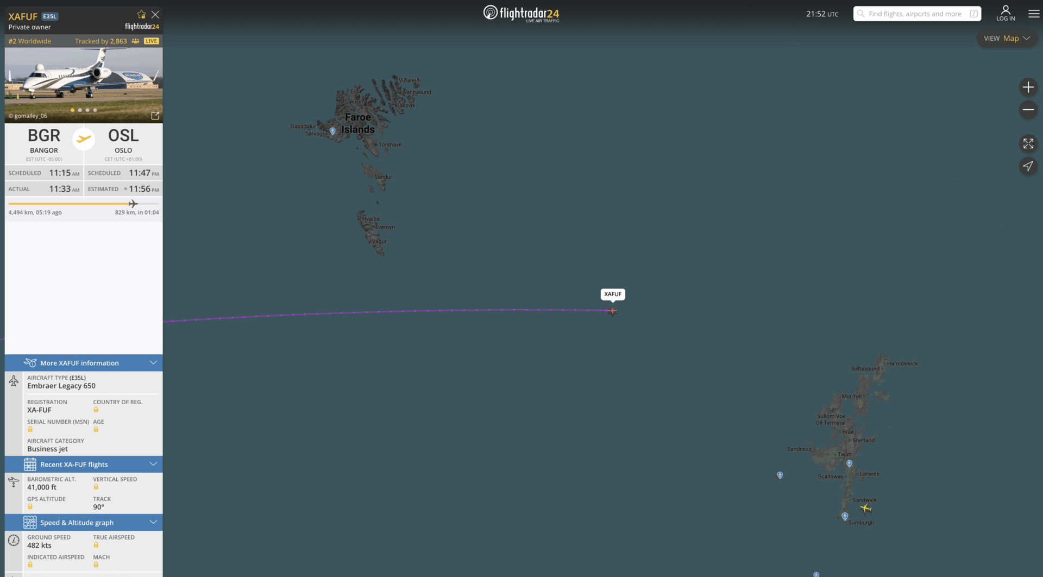
Task: Open the hamburger main menu
Action: 1034,14
